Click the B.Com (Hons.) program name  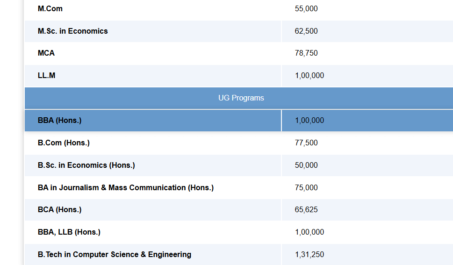[64, 143]
